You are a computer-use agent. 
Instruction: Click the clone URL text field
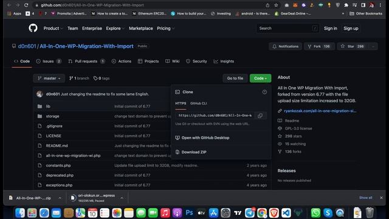click(215, 116)
